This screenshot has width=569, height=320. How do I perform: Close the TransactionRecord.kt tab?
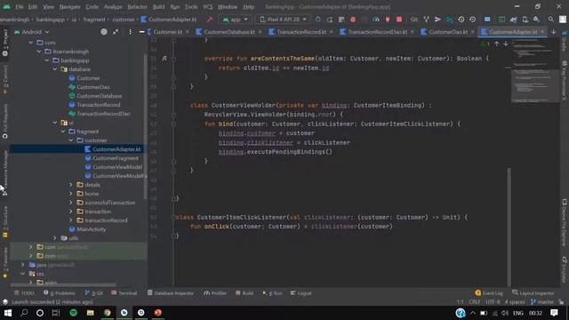(x=331, y=32)
